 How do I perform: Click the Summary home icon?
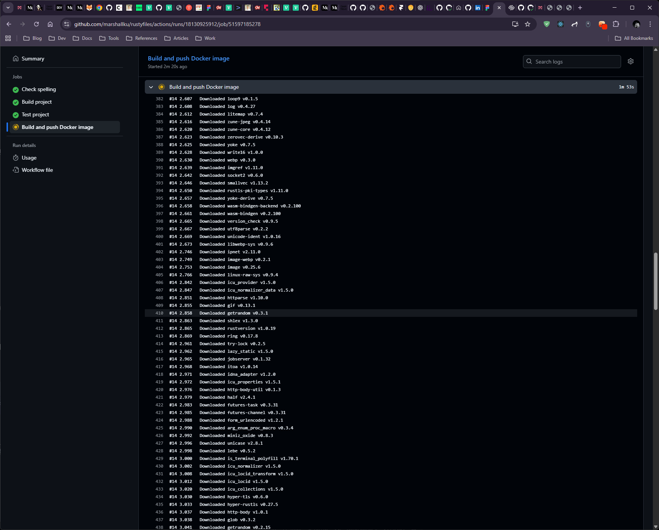16,59
